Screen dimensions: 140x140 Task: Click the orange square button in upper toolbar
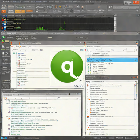[4, 11]
